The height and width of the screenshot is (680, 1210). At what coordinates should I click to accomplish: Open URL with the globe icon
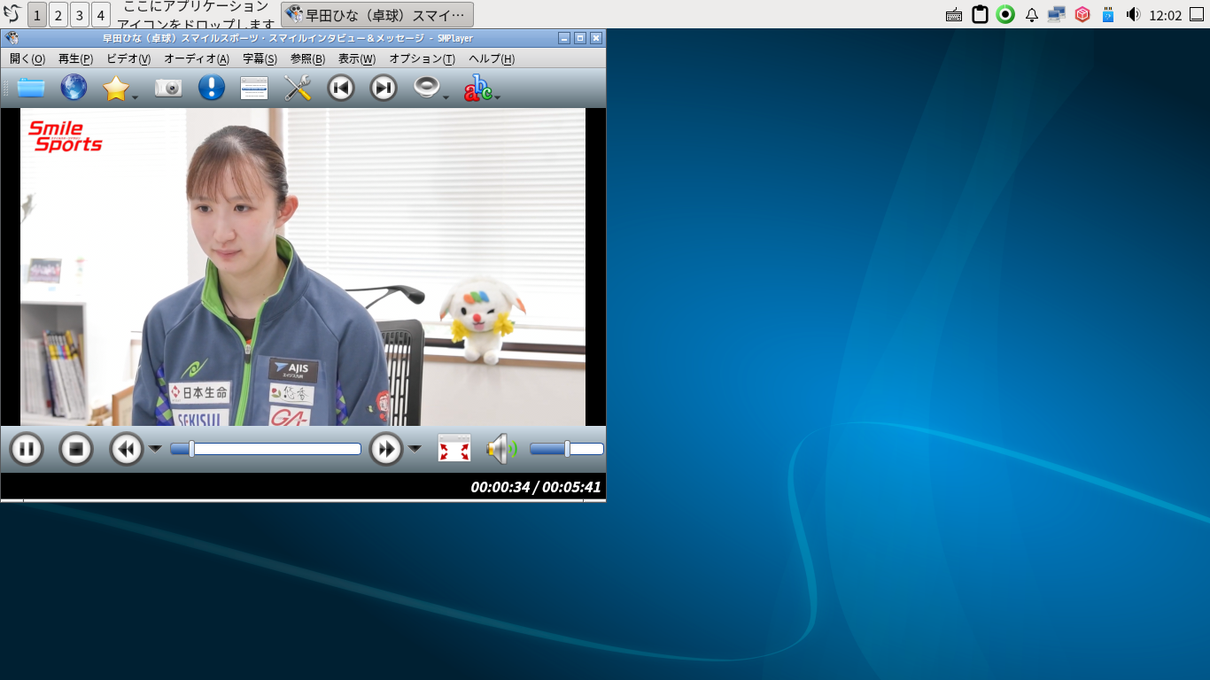[x=74, y=88]
